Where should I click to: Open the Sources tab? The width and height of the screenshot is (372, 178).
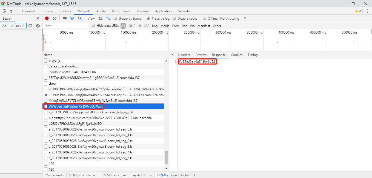tap(65, 11)
